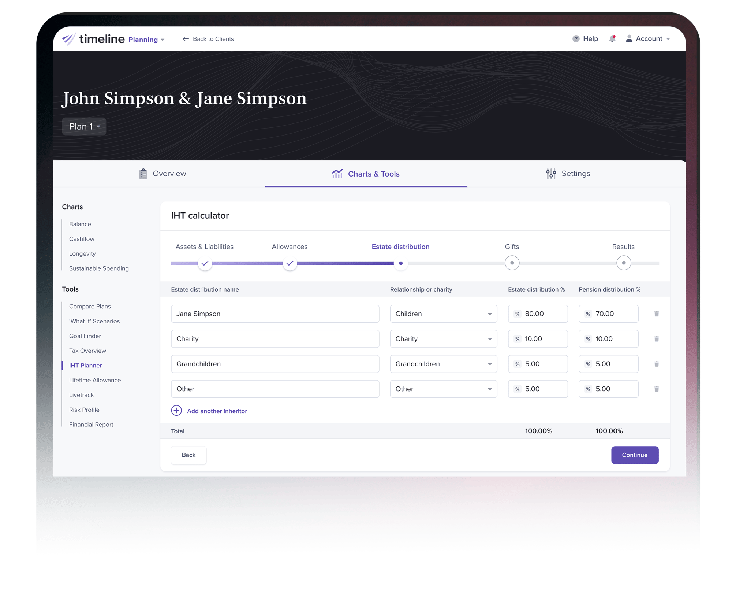This screenshot has width=732, height=615.
Task: Switch to the Charts & Tools tab
Action: 366,174
